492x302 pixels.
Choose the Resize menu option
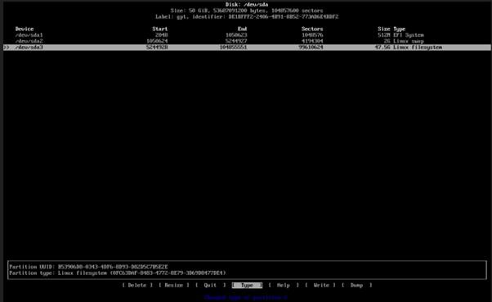(174, 285)
